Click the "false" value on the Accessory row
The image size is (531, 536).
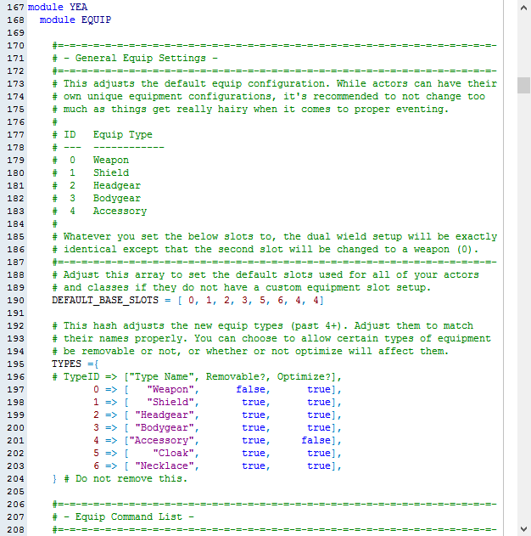coord(316,440)
